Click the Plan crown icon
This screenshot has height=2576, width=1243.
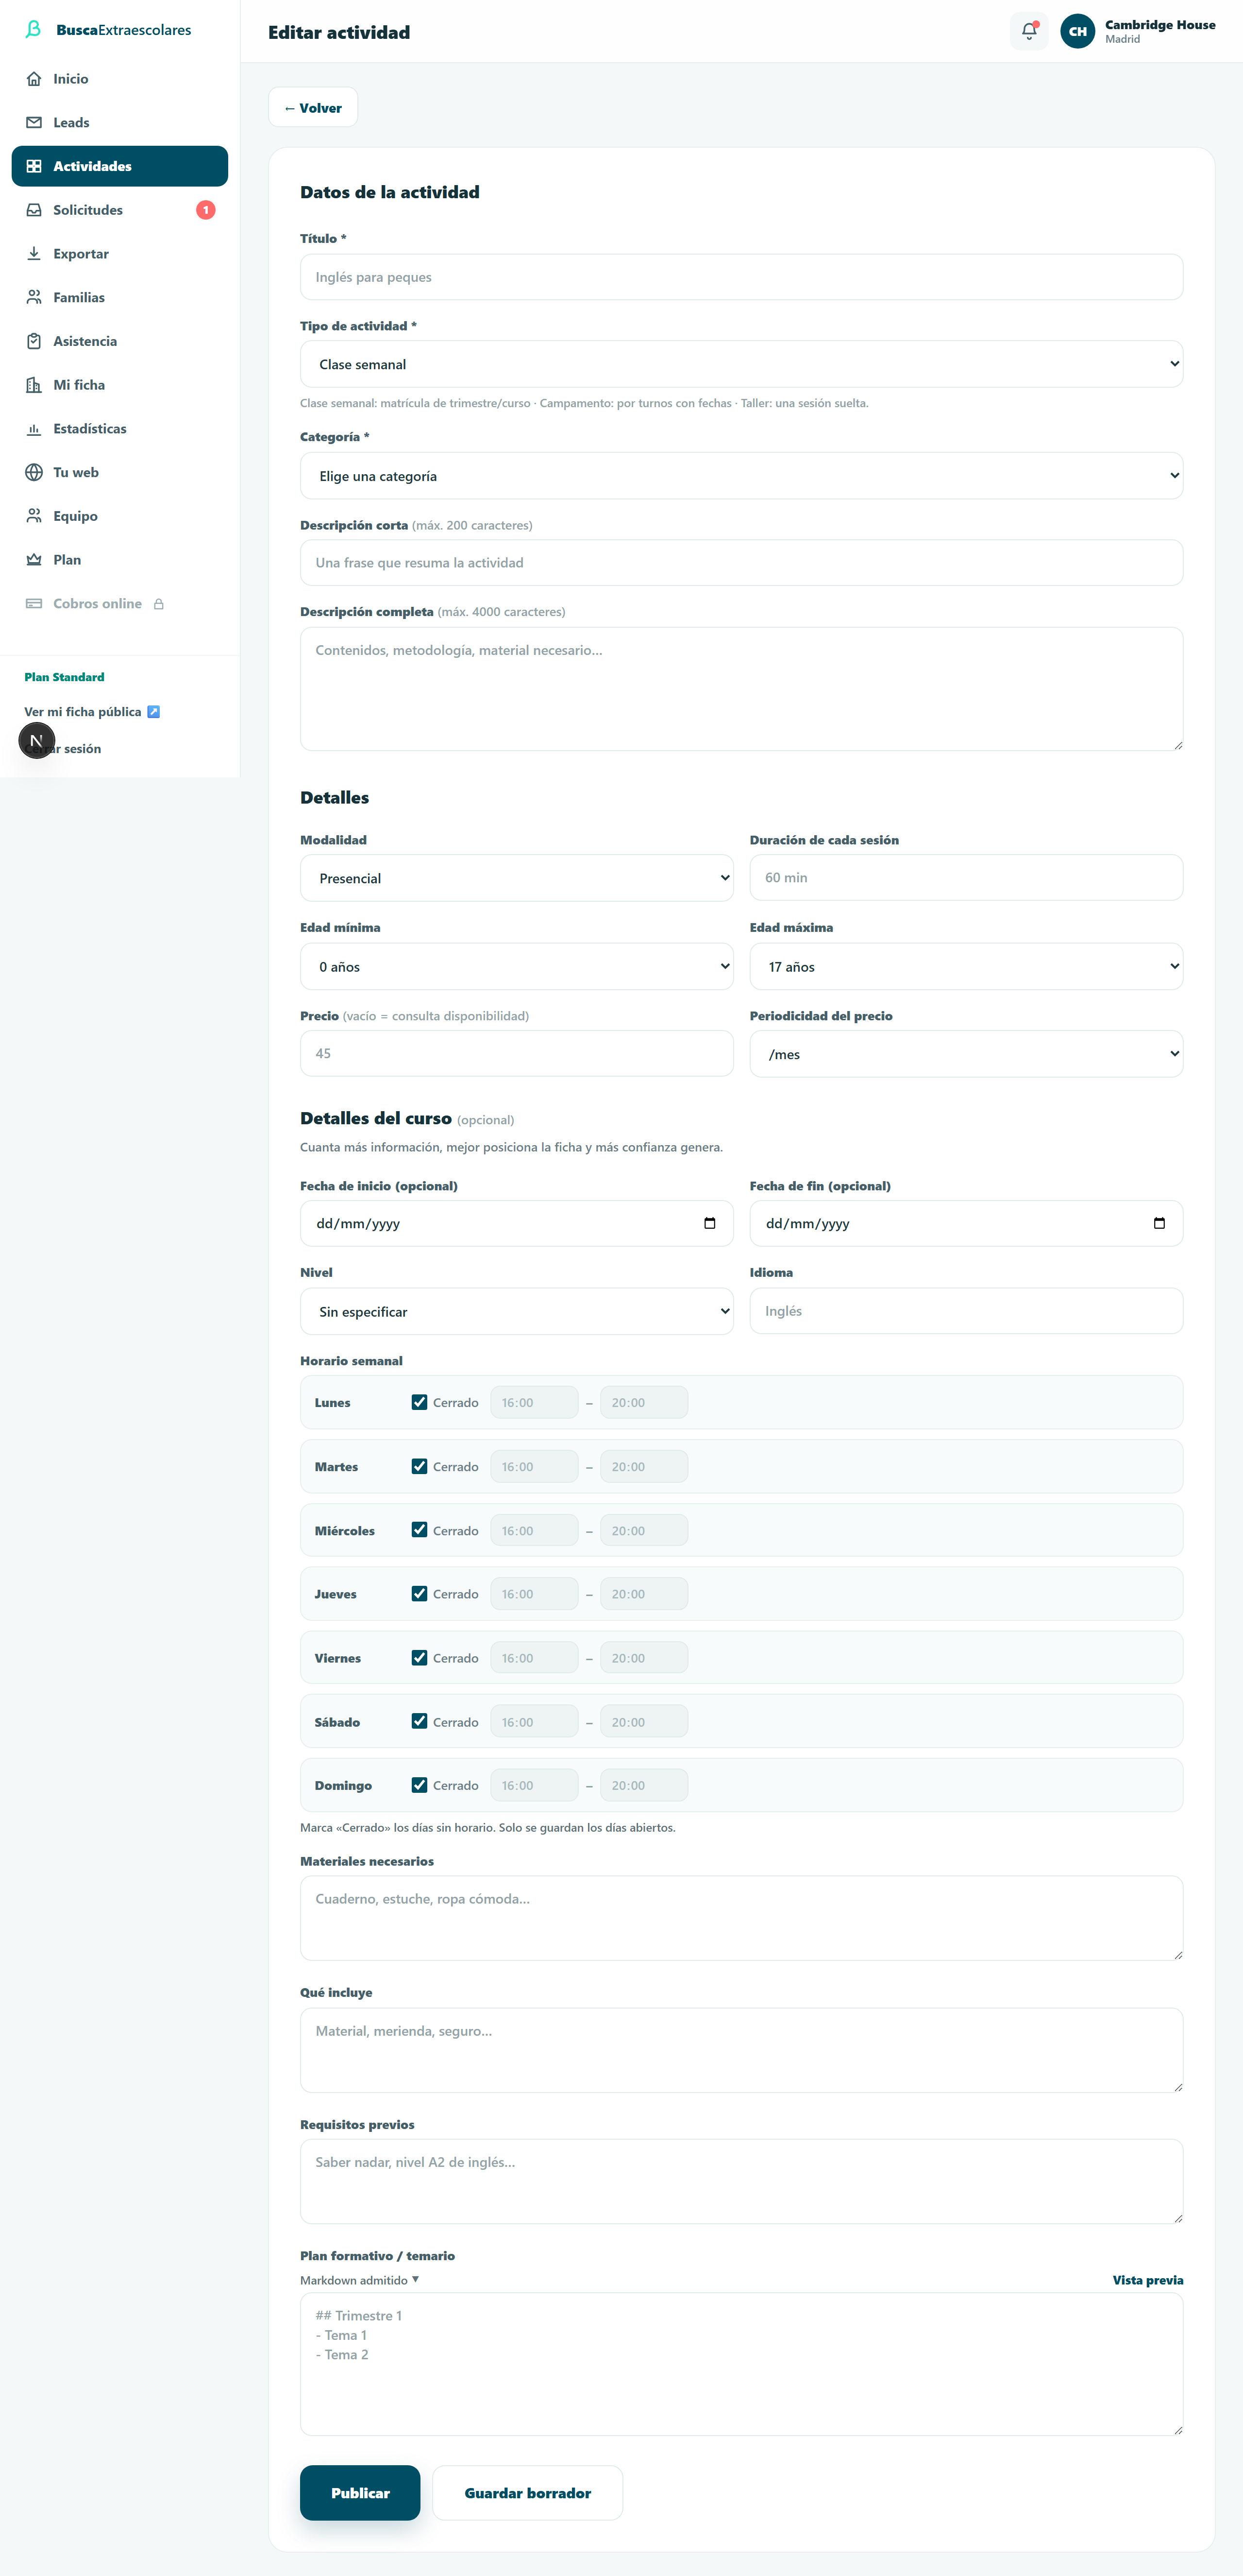(34, 560)
